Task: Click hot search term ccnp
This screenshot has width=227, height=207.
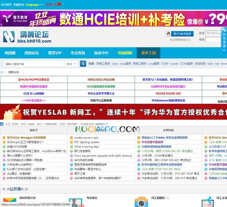Action: 115,64
